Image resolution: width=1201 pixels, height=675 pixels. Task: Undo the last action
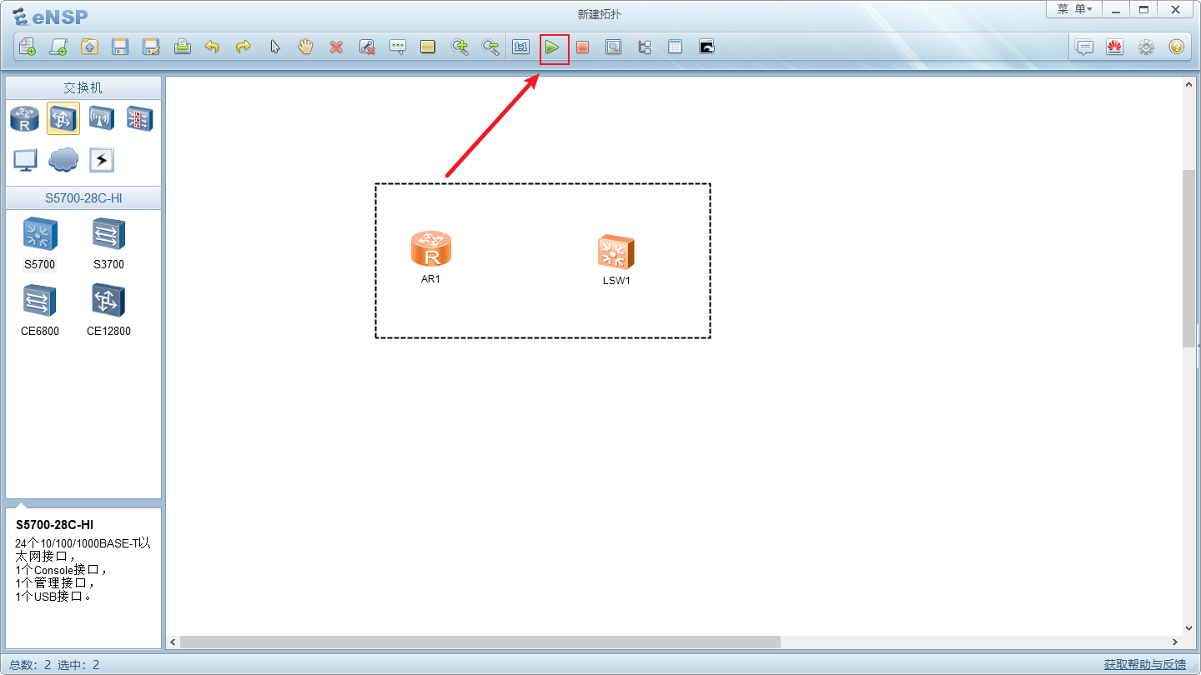[x=212, y=47]
